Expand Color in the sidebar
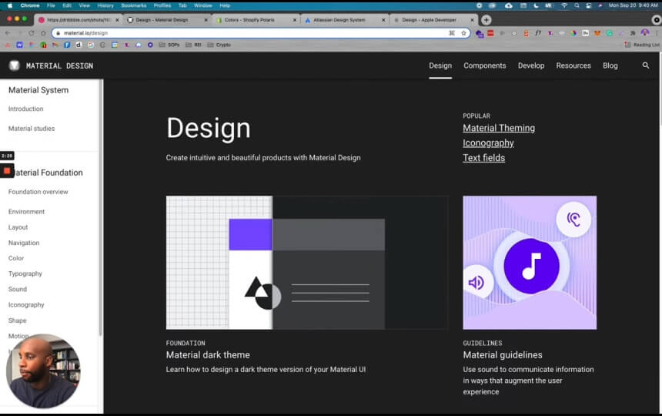This screenshot has width=662, height=416. pos(16,258)
